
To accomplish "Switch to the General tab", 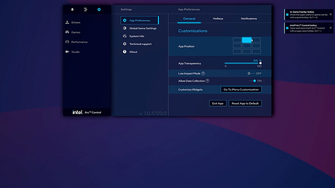I will click(x=189, y=19).
